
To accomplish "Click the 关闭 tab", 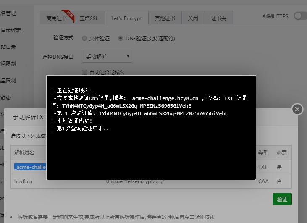I will click(193, 18).
